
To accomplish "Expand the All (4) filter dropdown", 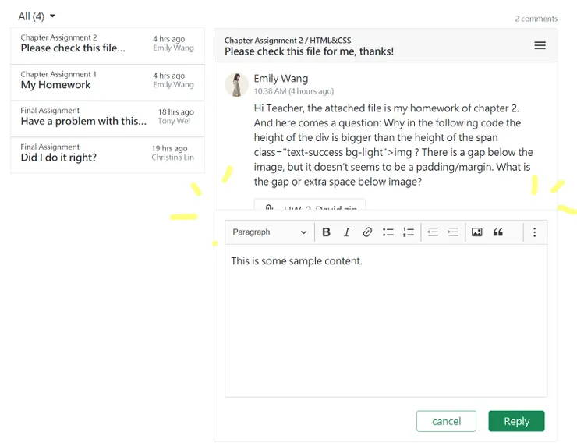I will (x=37, y=16).
